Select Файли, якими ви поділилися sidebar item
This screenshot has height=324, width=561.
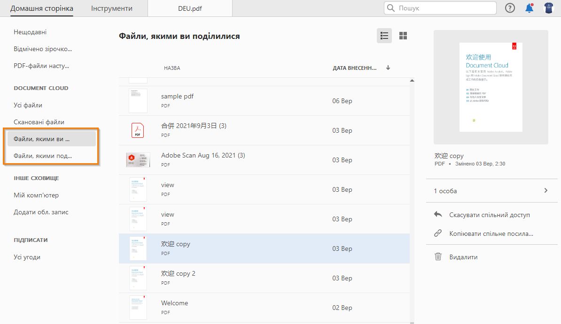[x=52, y=139]
